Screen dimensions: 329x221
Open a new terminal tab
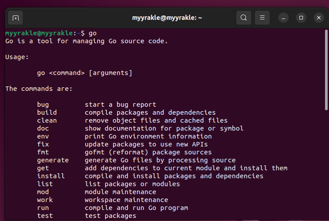point(15,18)
